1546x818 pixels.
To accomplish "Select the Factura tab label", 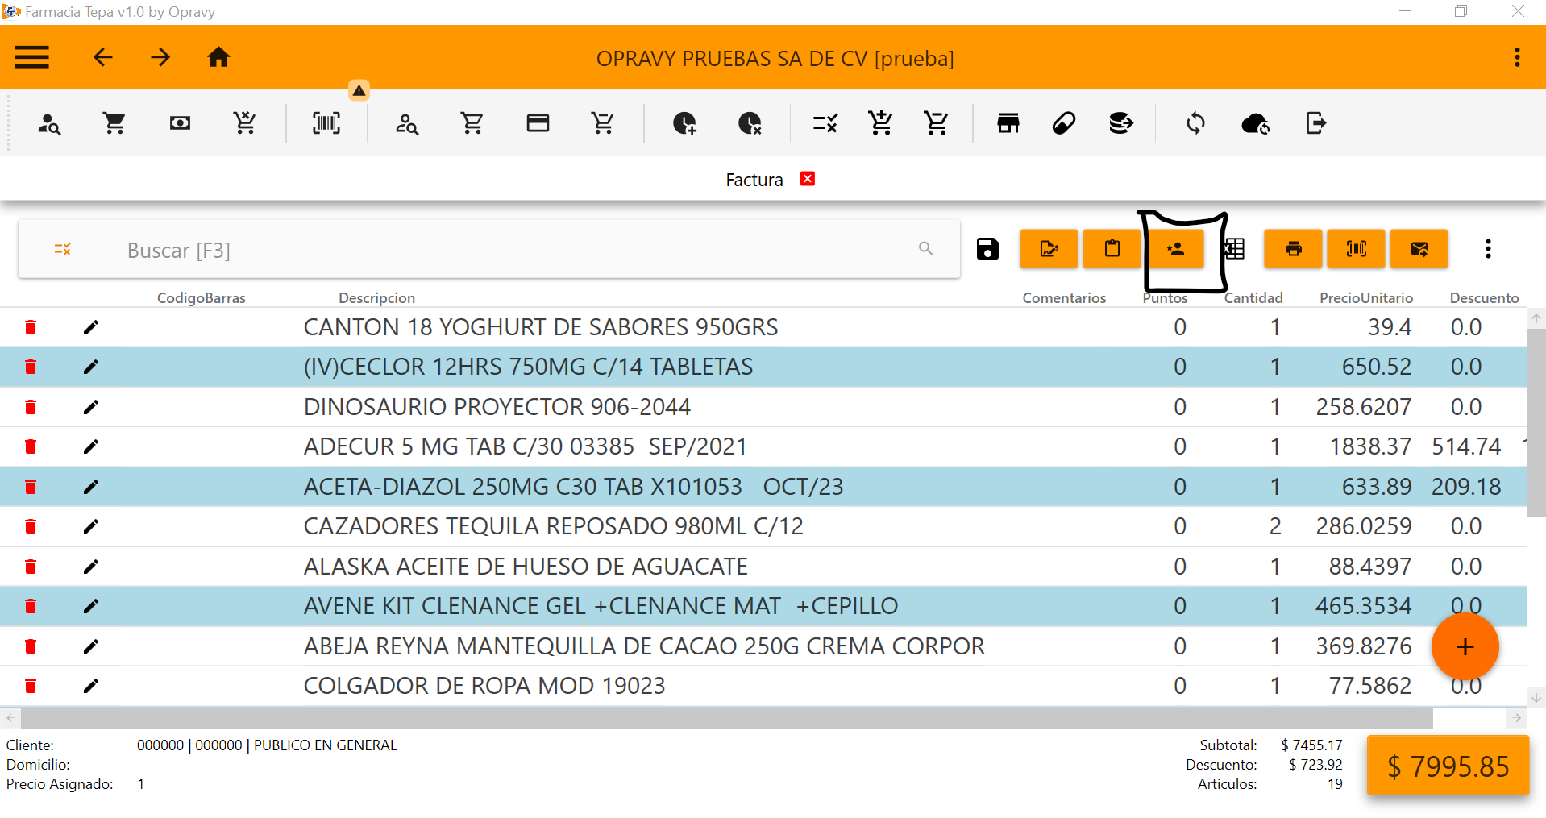I will [x=754, y=180].
